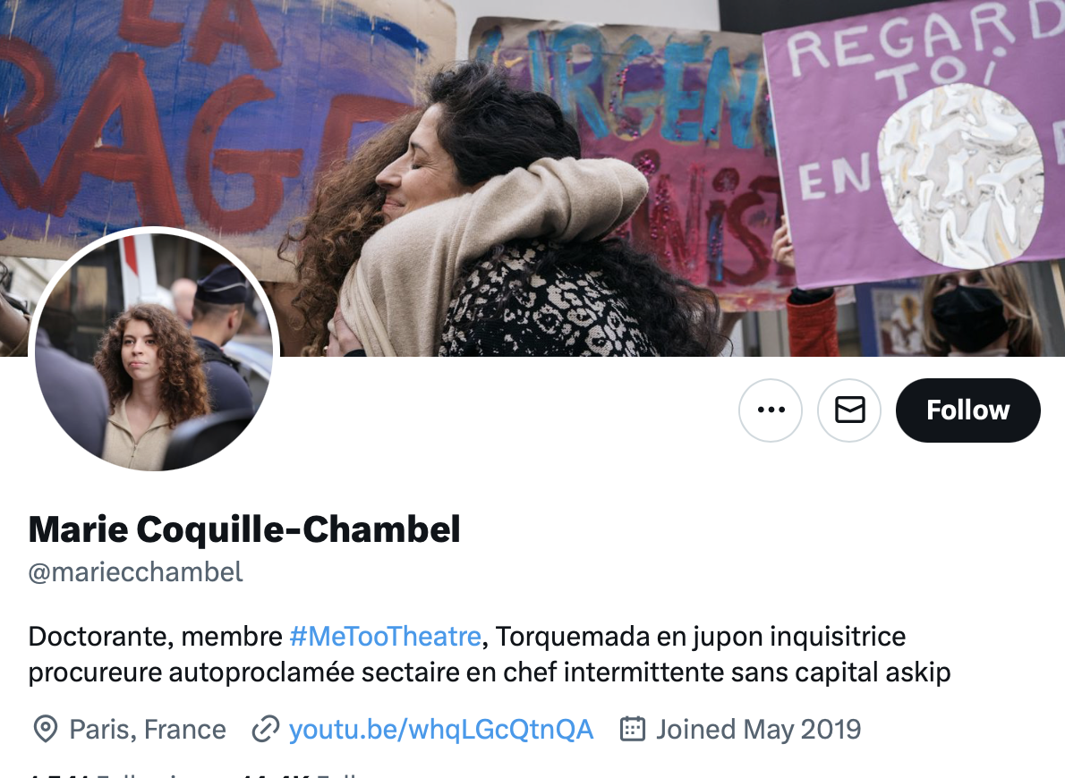Click the Paris, France location text
Screen dimensions: 1065x778
[148, 730]
